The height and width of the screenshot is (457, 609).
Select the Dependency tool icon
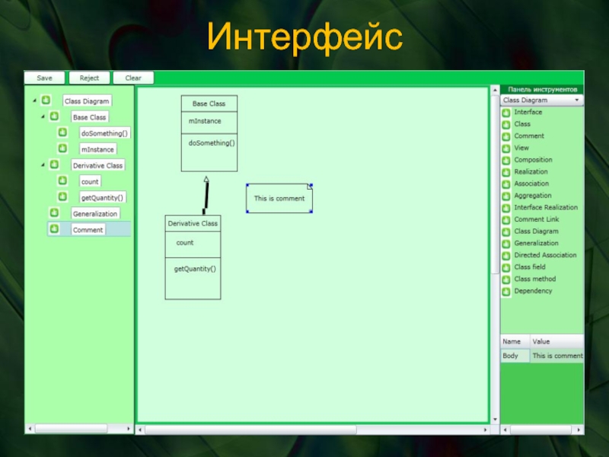(x=506, y=292)
